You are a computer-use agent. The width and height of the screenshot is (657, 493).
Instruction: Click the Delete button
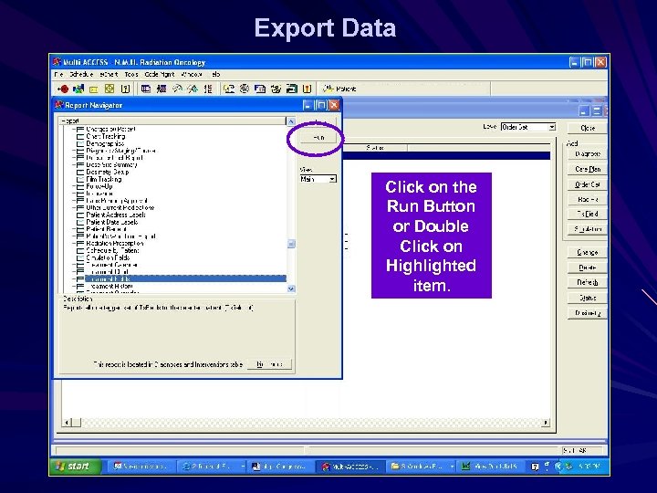click(588, 267)
